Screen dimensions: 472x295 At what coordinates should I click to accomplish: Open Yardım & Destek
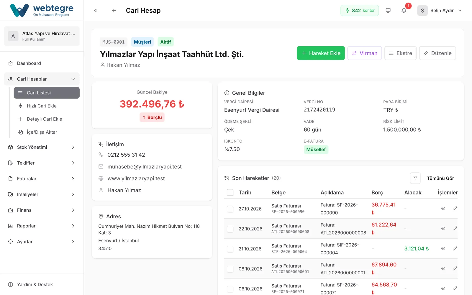pos(42,284)
